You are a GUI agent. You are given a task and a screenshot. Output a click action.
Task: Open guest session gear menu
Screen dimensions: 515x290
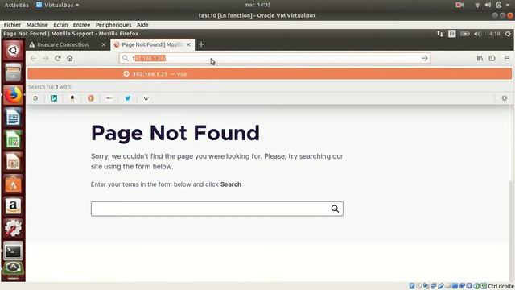(x=508, y=34)
